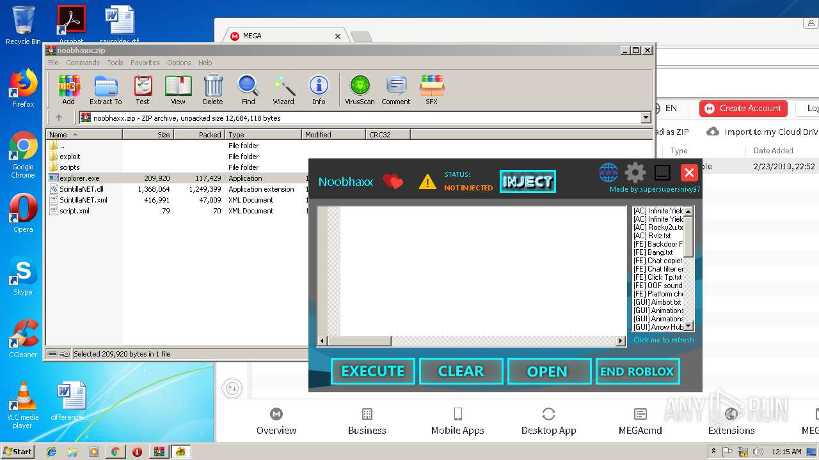The height and width of the screenshot is (460, 819).
Task: Select the scripts folder in WinRAR
Action: click(x=70, y=167)
